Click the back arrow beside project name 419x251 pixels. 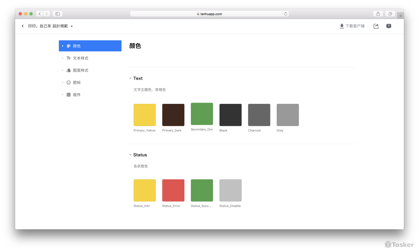23,26
